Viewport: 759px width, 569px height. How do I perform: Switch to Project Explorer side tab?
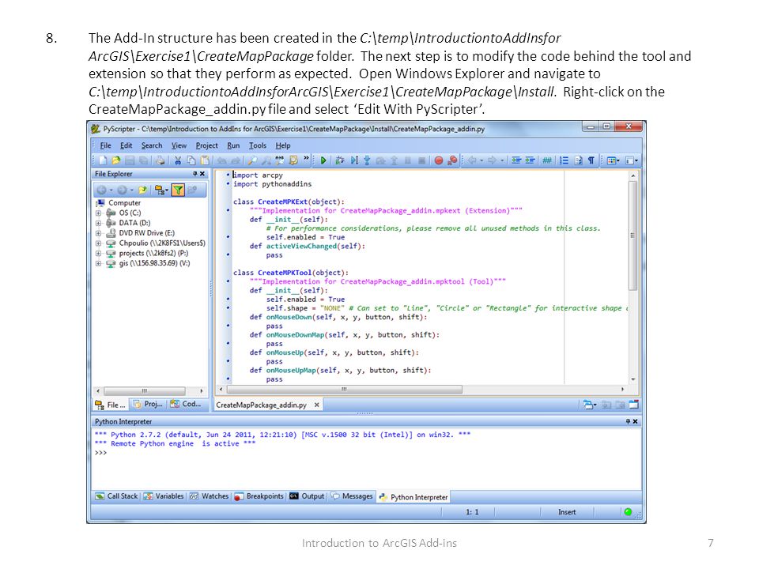pos(148,404)
